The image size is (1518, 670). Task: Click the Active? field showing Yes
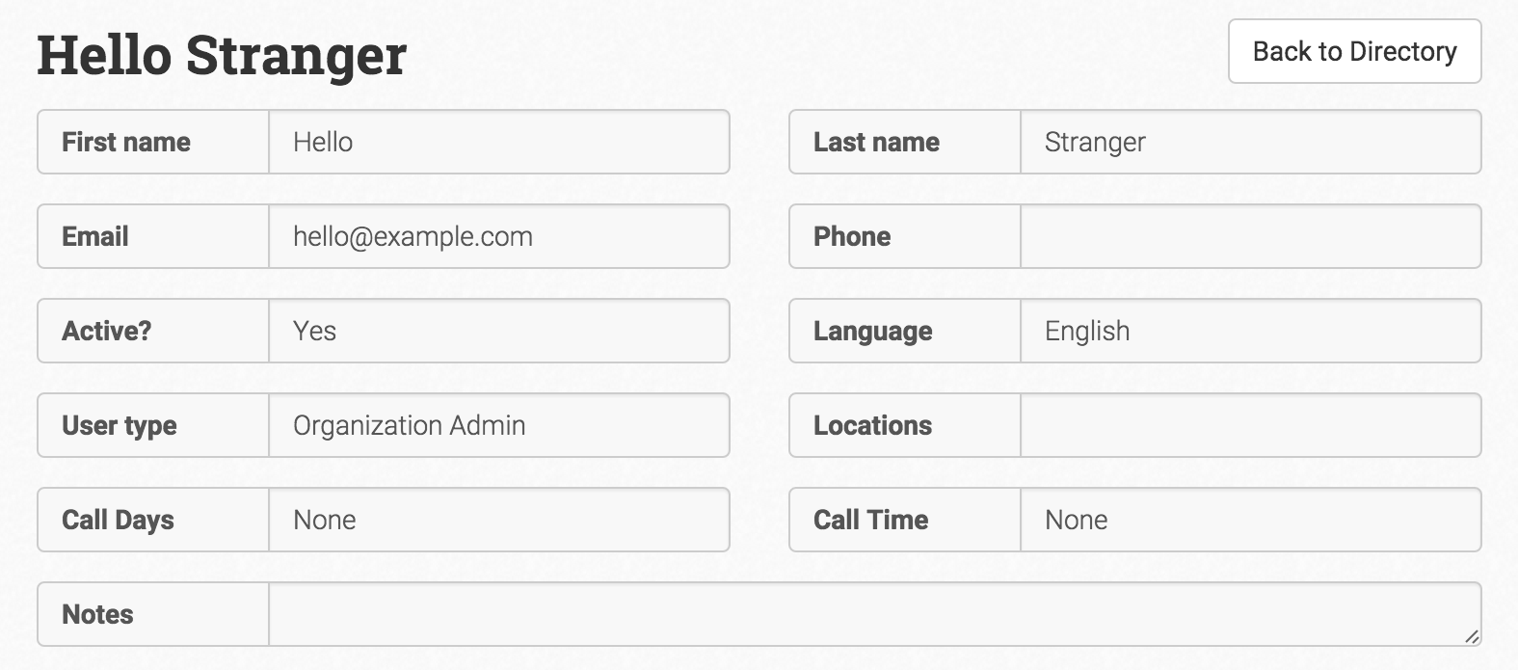pyautogui.click(x=498, y=331)
